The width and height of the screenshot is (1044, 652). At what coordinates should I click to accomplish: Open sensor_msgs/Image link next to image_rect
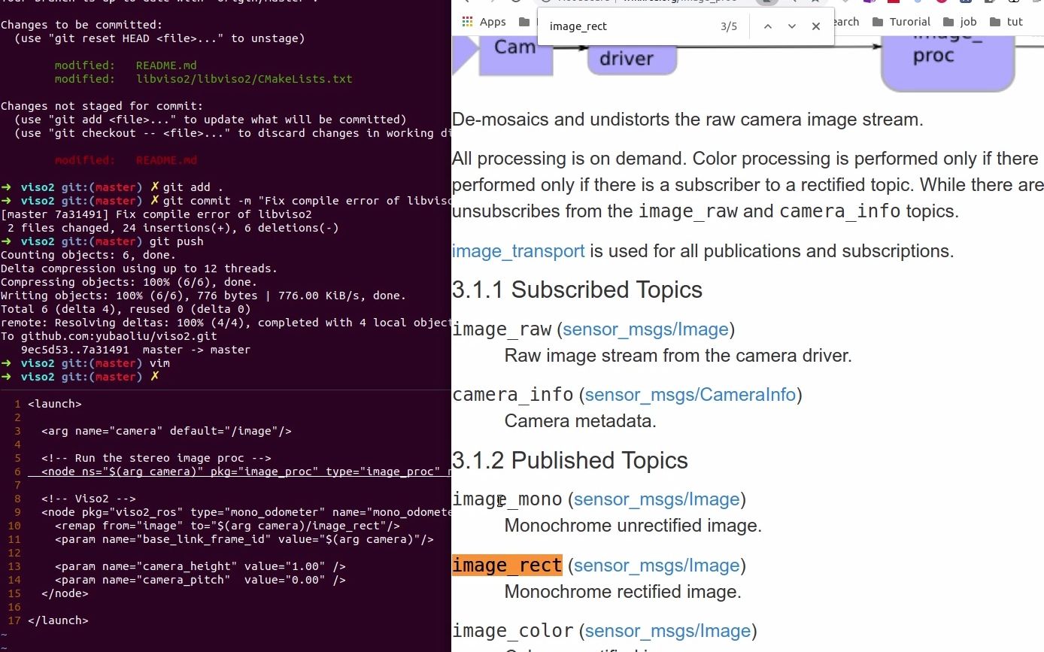click(657, 566)
